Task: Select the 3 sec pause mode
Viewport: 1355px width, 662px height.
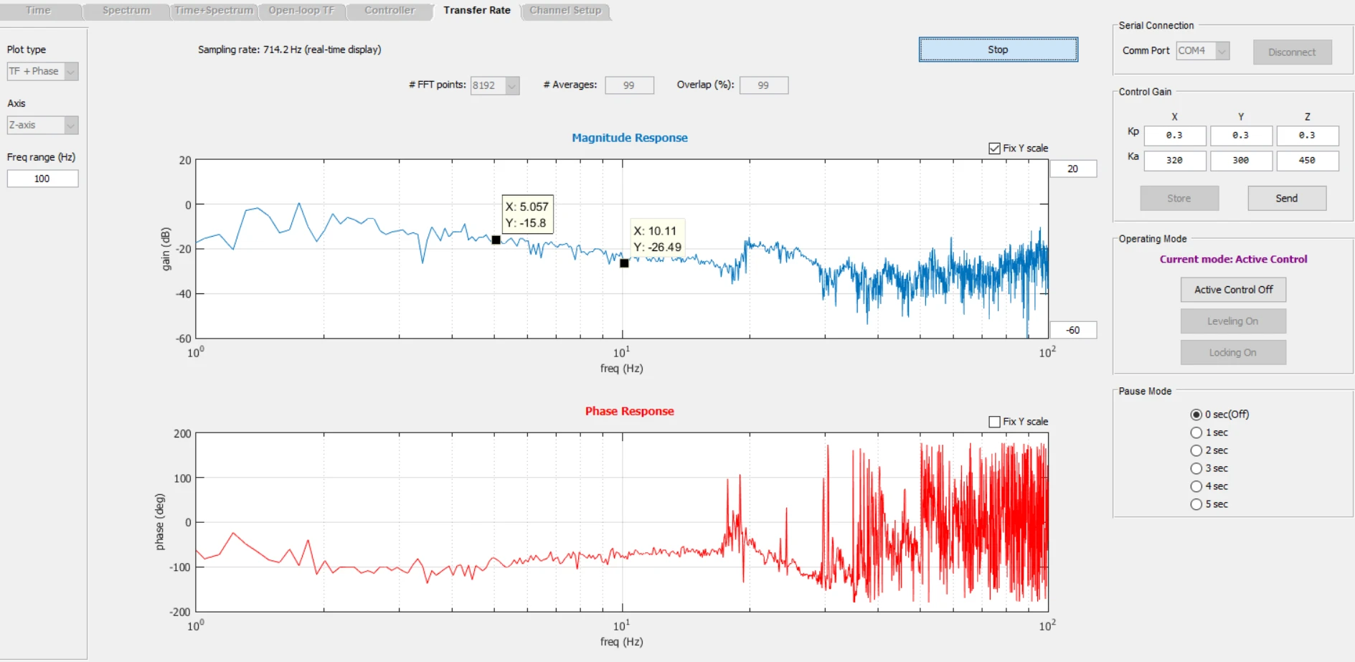Action: tap(1196, 468)
